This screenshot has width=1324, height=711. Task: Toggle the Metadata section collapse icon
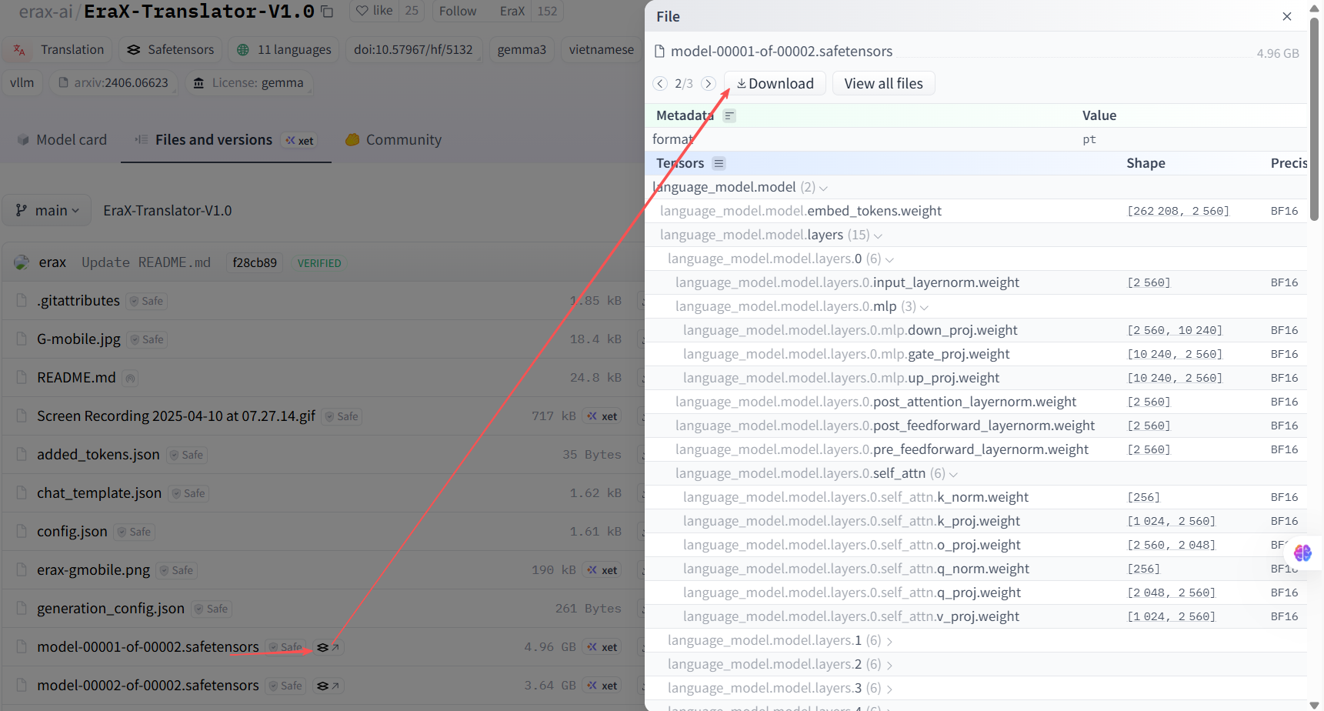[x=729, y=115]
